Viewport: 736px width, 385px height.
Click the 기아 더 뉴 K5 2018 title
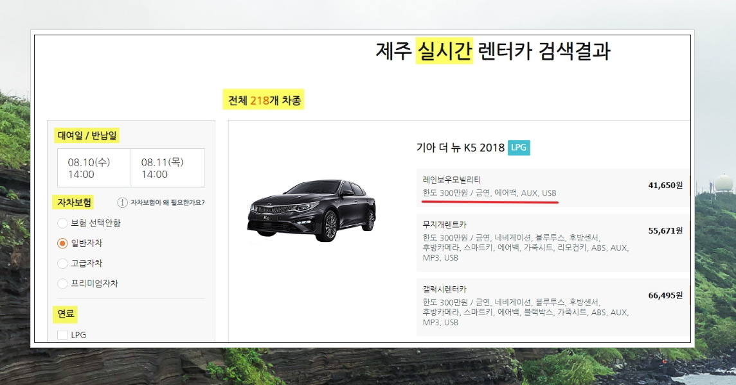coord(460,148)
